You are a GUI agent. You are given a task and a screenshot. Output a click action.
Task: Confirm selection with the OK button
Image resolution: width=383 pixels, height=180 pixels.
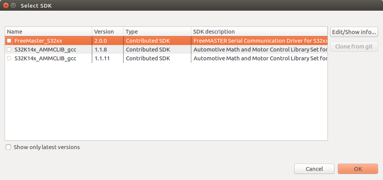click(358, 169)
